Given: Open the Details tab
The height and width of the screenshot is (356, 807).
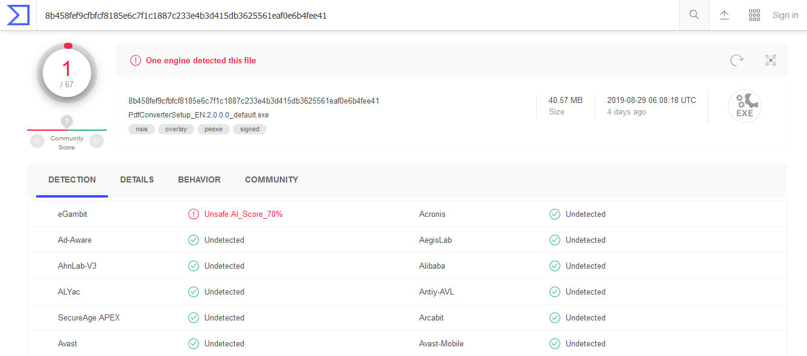Looking at the screenshot, I should coord(137,180).
